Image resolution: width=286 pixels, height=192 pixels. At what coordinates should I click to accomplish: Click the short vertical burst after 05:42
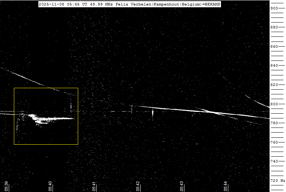tap(153, 113)
